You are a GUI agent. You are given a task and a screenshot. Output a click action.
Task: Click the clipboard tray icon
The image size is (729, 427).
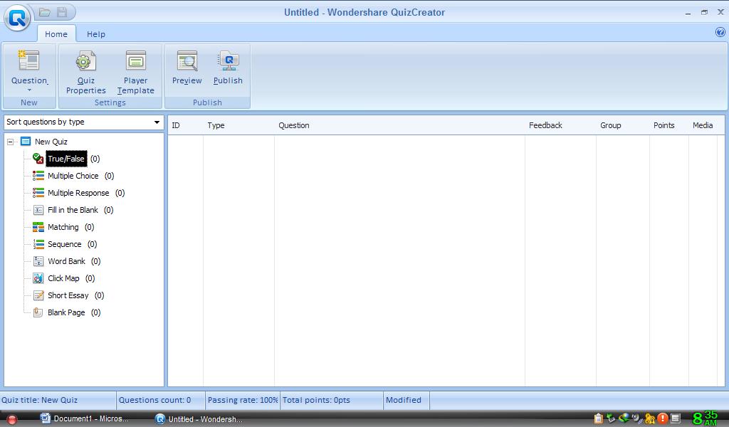[x=599, y=418]
